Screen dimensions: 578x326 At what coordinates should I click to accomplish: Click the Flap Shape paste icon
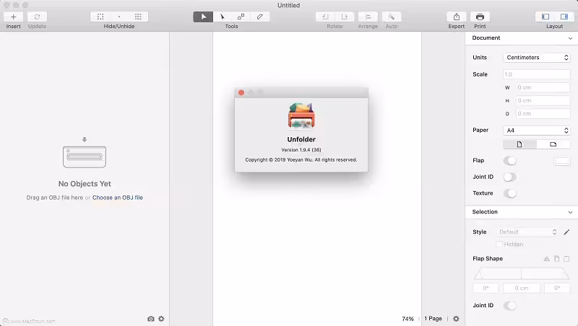click(566, 259)
